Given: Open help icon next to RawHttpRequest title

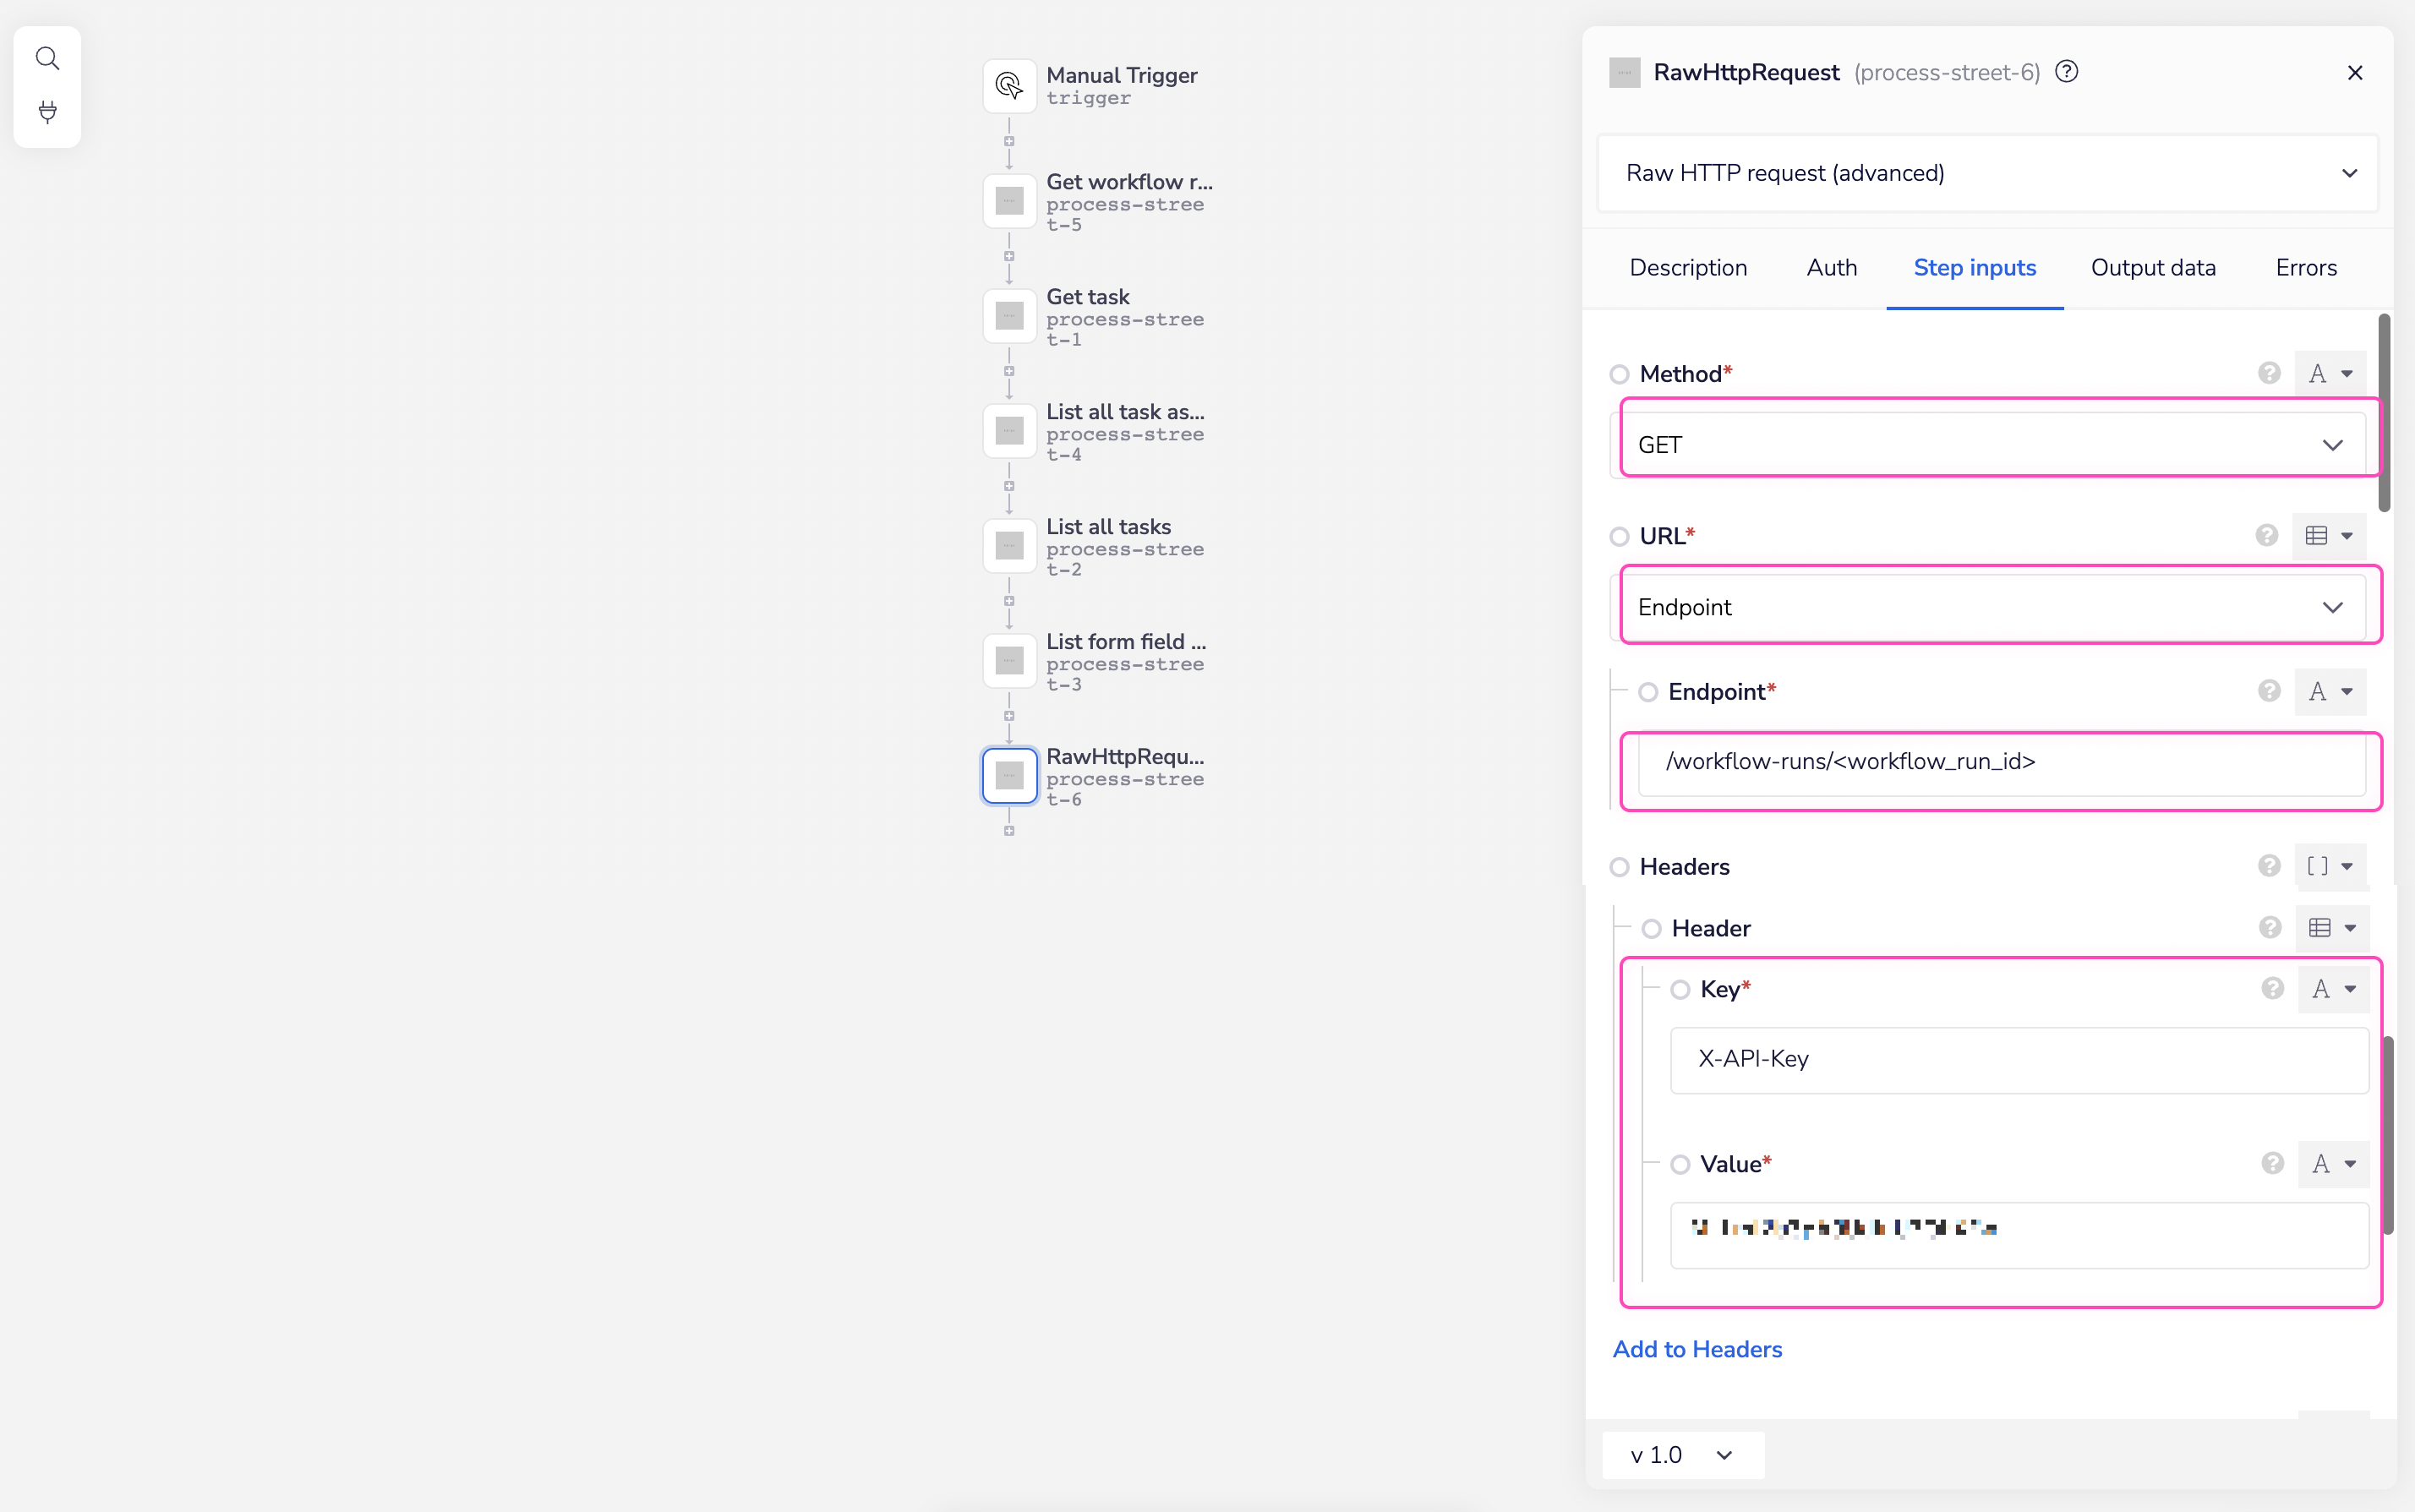Looking at the screenshot, I should [2066, 72].
